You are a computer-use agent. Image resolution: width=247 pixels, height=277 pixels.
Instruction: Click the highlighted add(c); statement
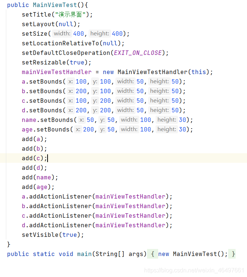point(34,158)
